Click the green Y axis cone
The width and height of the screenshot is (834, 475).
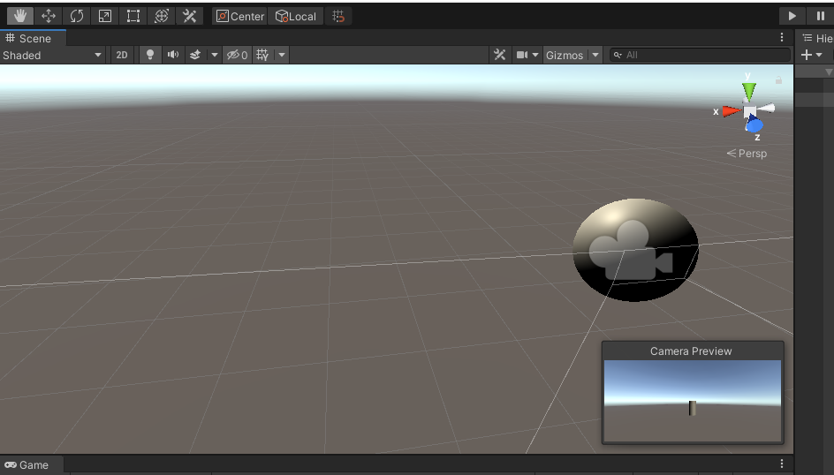tap(749, 91)
